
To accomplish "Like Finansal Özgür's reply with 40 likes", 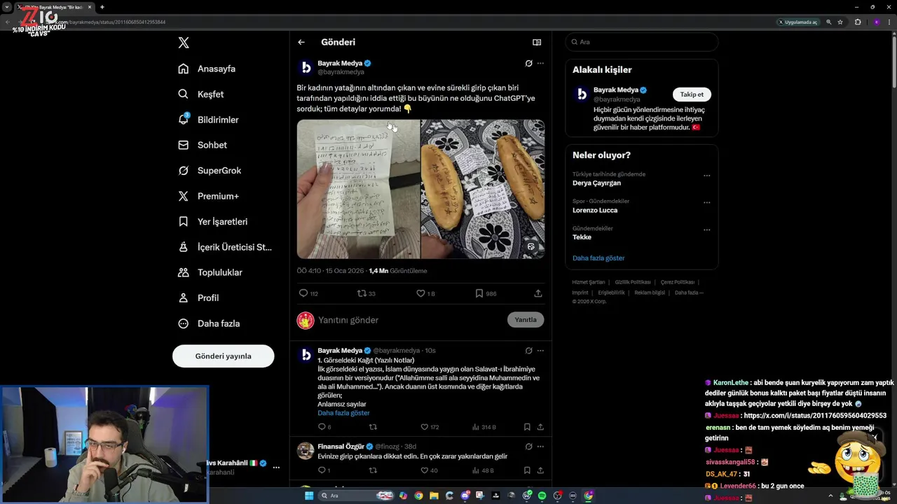I will pos(428,470).
